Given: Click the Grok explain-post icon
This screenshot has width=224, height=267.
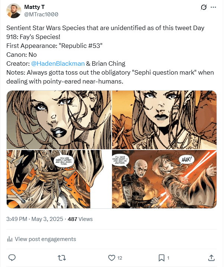Looking at the screenshot, I should pos(204,7).
